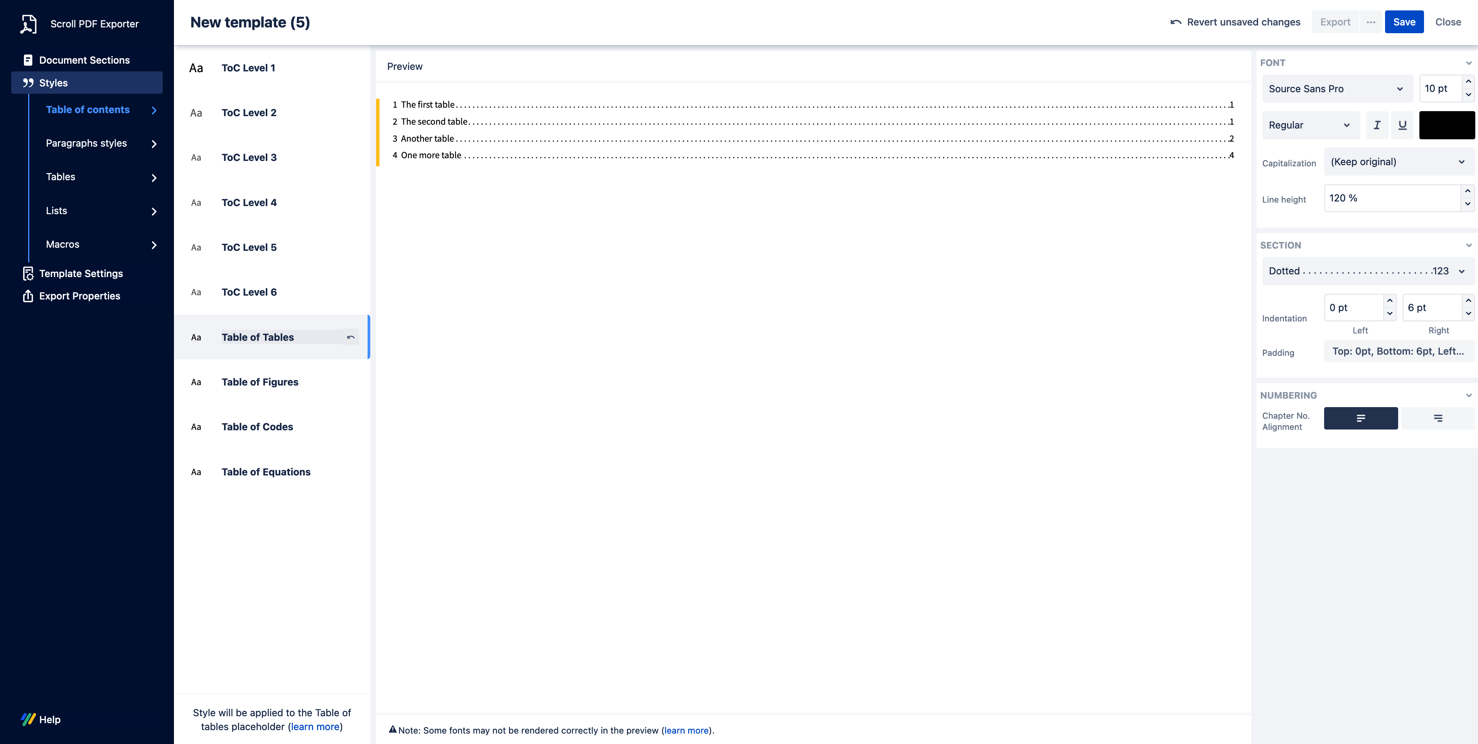1478x744 pixels.
Task: Click the Help icon at bottom left
Action: pyautogui.click(x=28, y=719)
